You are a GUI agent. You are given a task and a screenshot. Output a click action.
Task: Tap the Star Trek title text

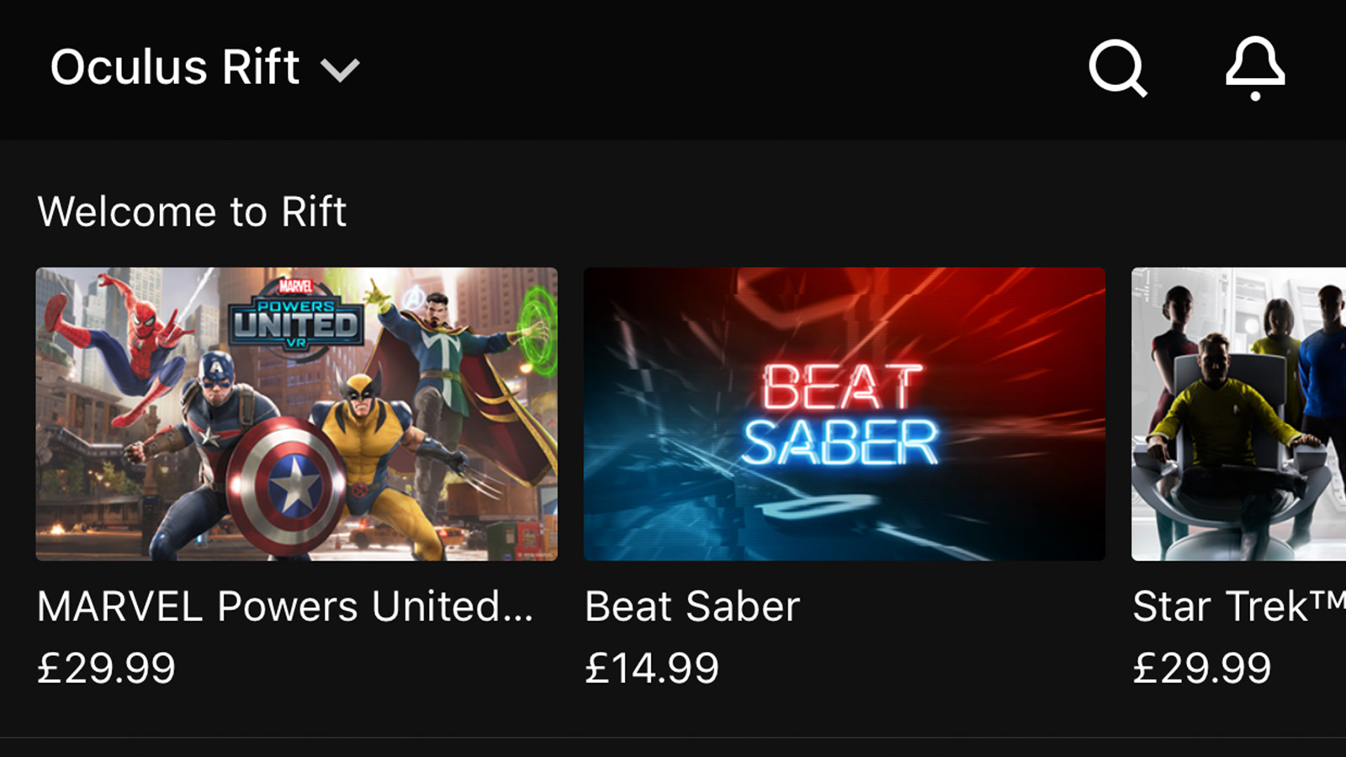pyautogui.click(x=1239, y=606)
